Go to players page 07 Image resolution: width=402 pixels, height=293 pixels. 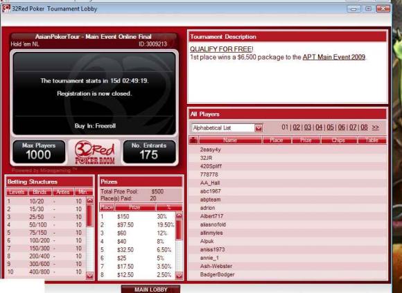click(x=353, y=127)
